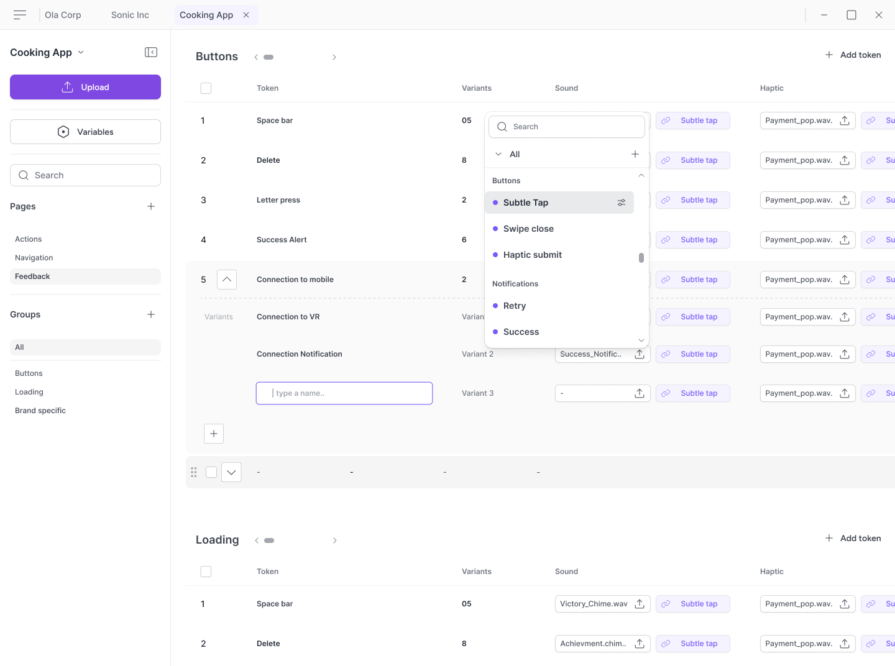Screen dimensions: 895x666
Task: Focus the sidebar Search field
Action: click(85, 175)
